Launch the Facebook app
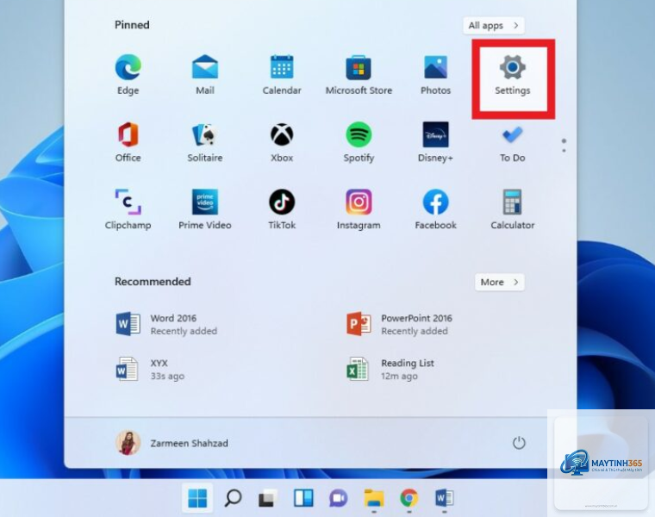The width and height of the screenshot is (655, 517). [435, 209]
